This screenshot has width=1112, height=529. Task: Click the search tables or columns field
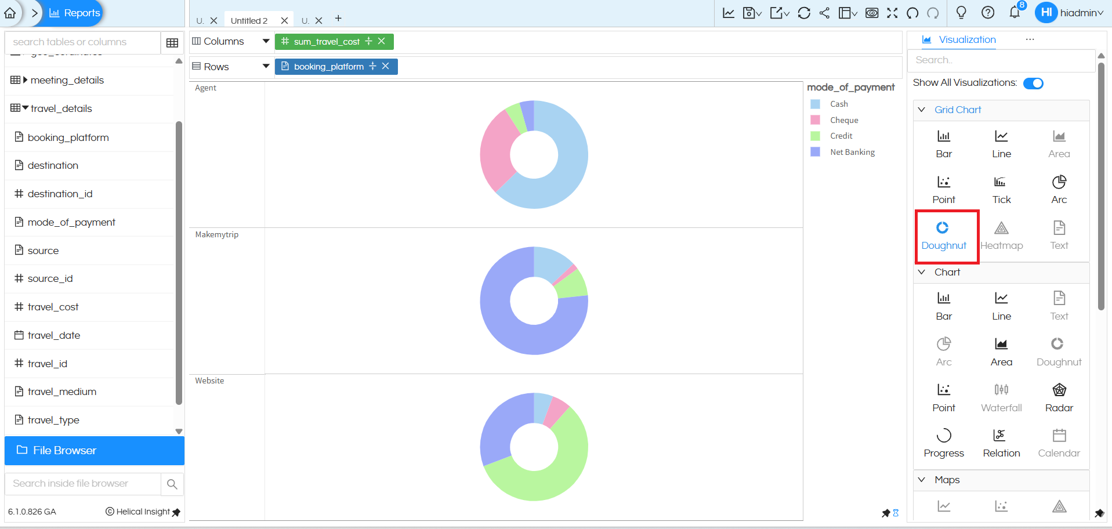coord(81,42)
